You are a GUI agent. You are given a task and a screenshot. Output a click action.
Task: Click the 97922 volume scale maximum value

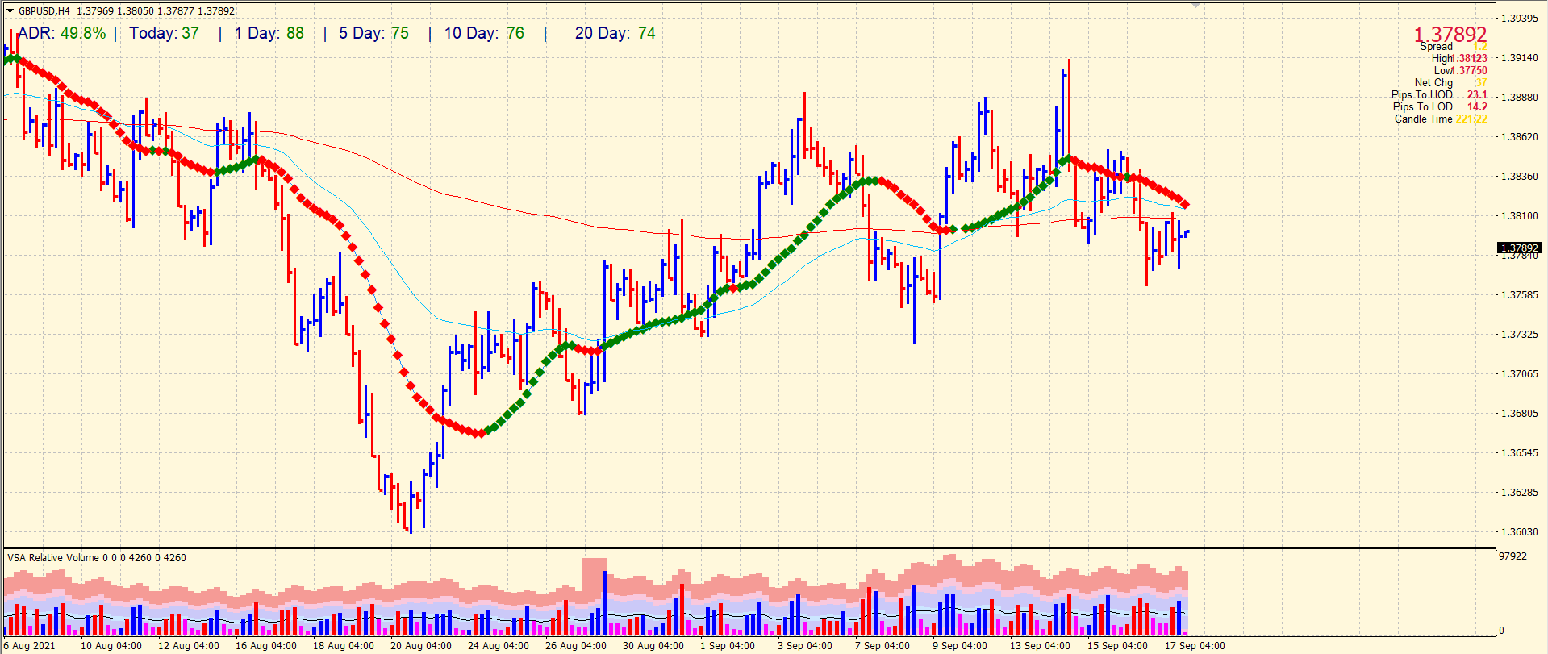[1513, 556]
